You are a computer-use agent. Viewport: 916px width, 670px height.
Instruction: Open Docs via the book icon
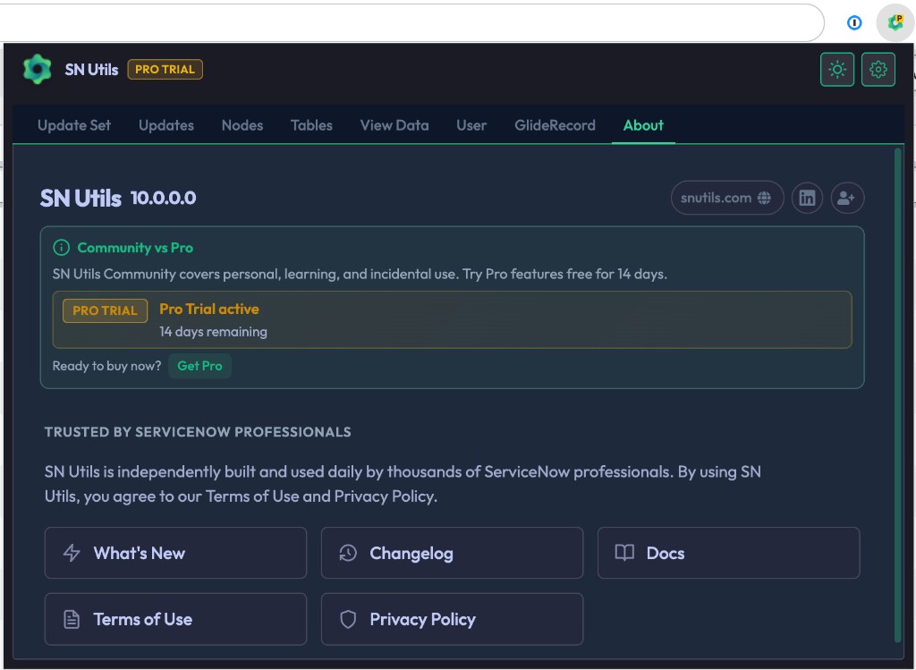[625, 553]
